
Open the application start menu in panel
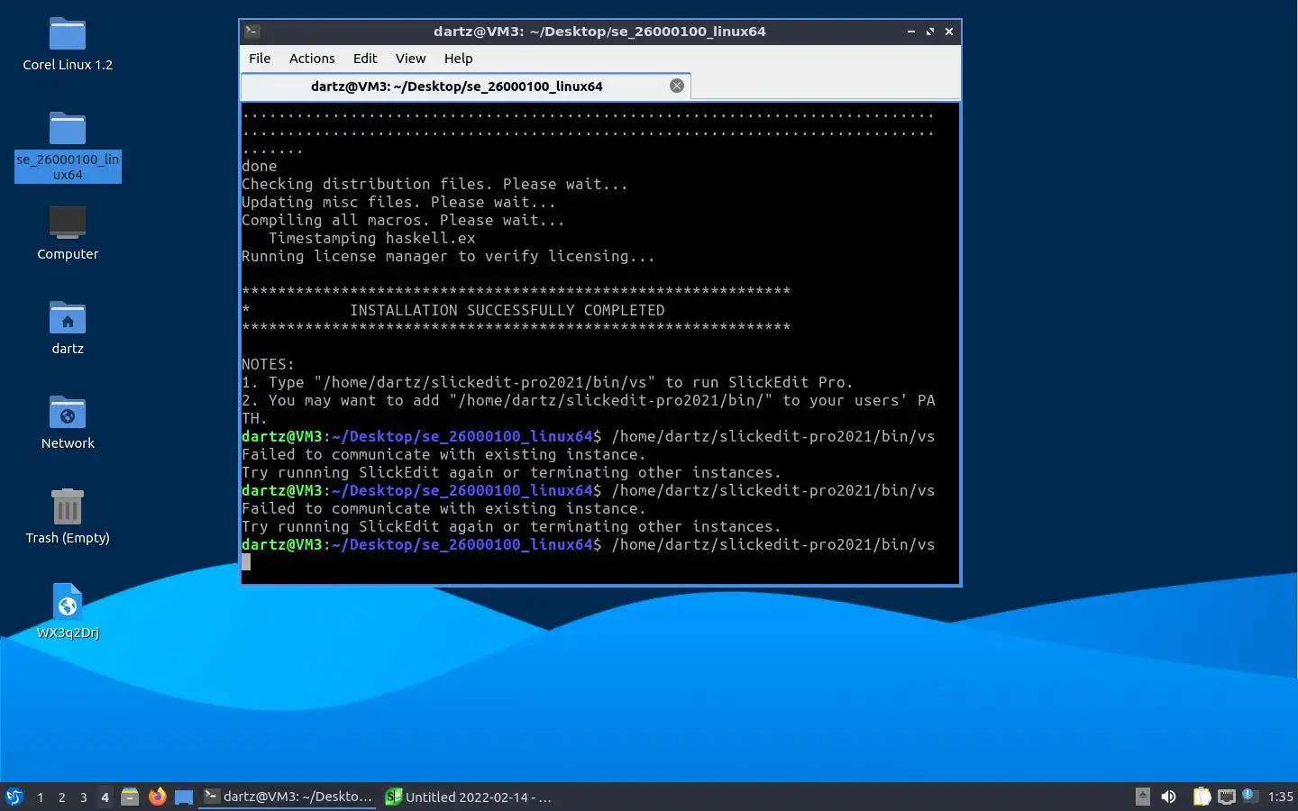tap(14, 797)
